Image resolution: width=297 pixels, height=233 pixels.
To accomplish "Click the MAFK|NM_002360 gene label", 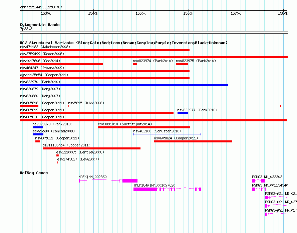I will 93,177.
